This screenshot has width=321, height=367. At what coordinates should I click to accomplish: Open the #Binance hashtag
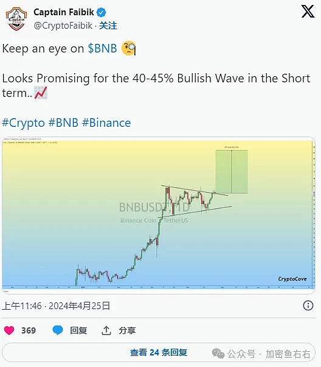[x=106, y=123]
